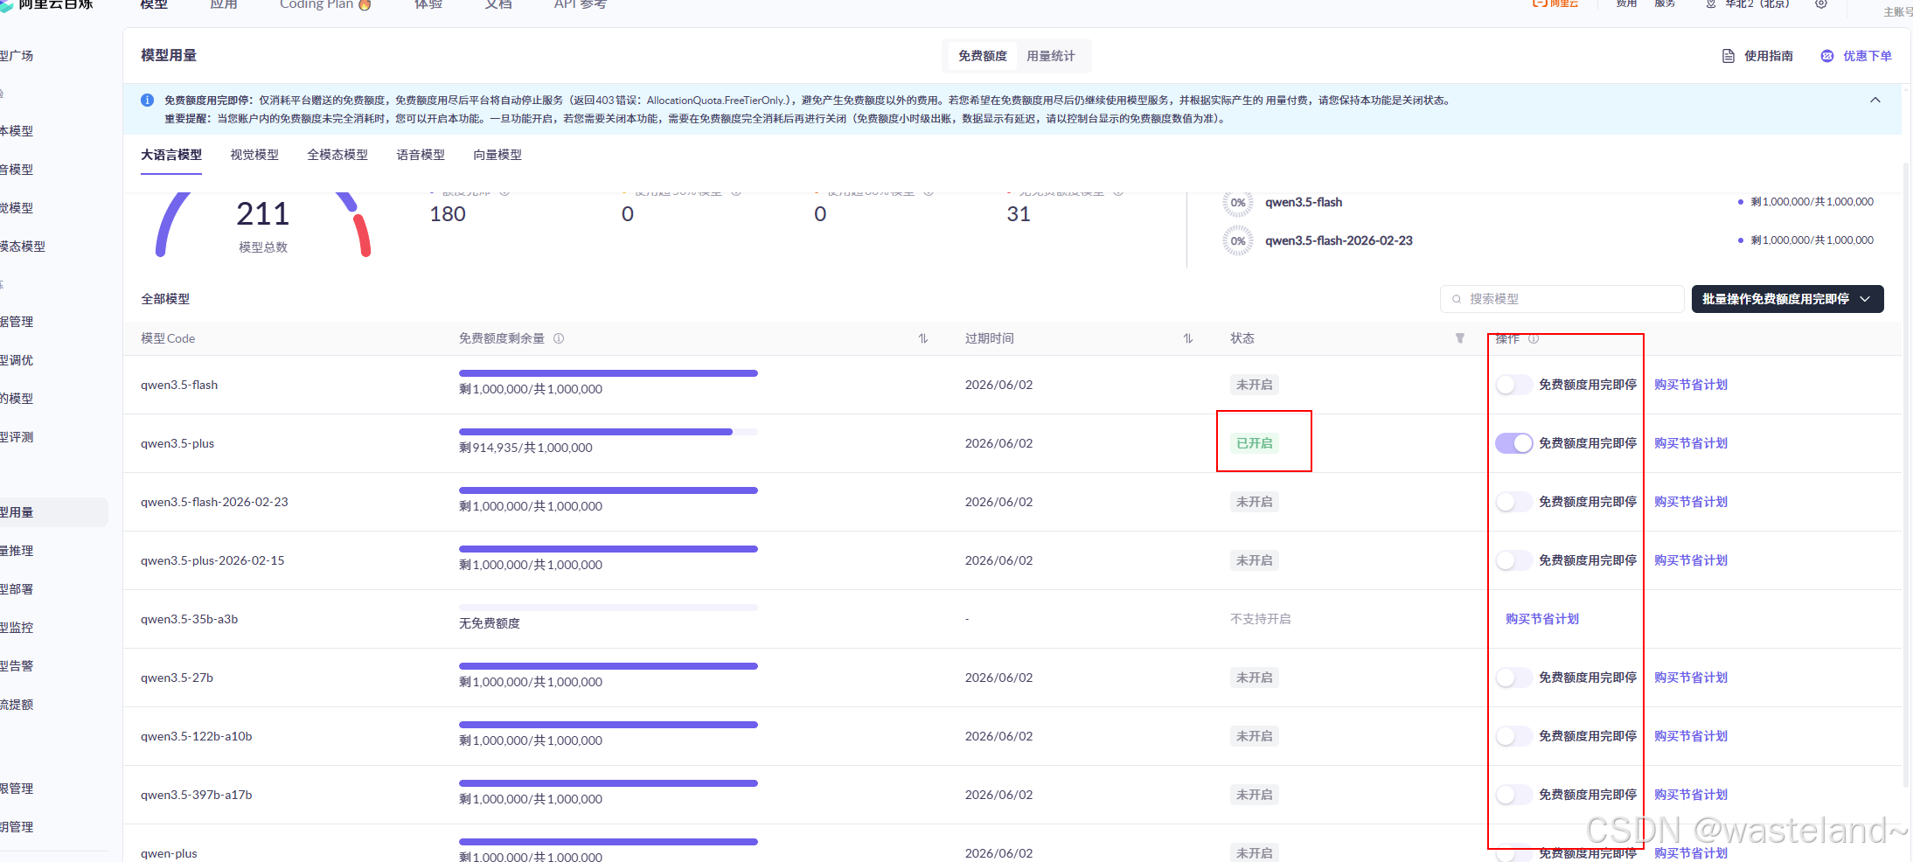Click 购买节省计划 for qwen3.5-27b
The image size is (1913, 862).
(1691, 678)
